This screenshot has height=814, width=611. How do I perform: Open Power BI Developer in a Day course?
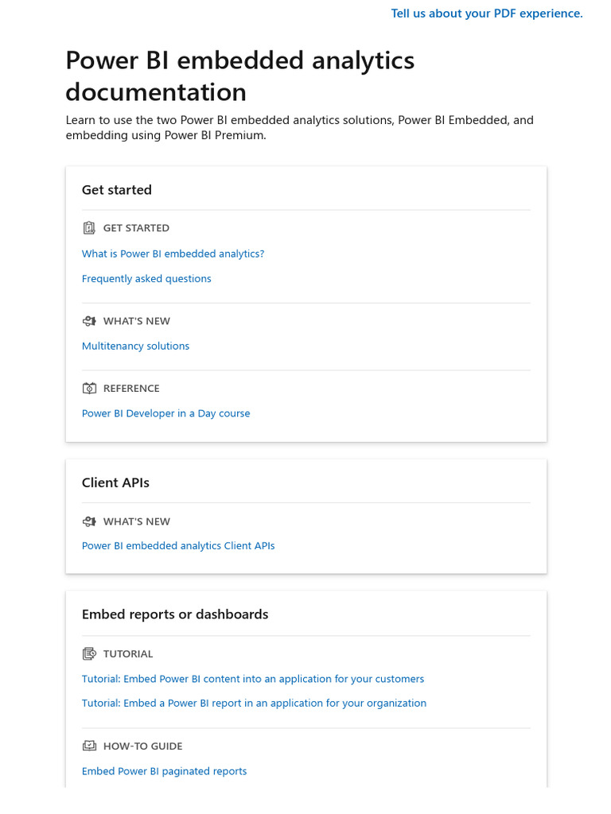coord(165,413)
